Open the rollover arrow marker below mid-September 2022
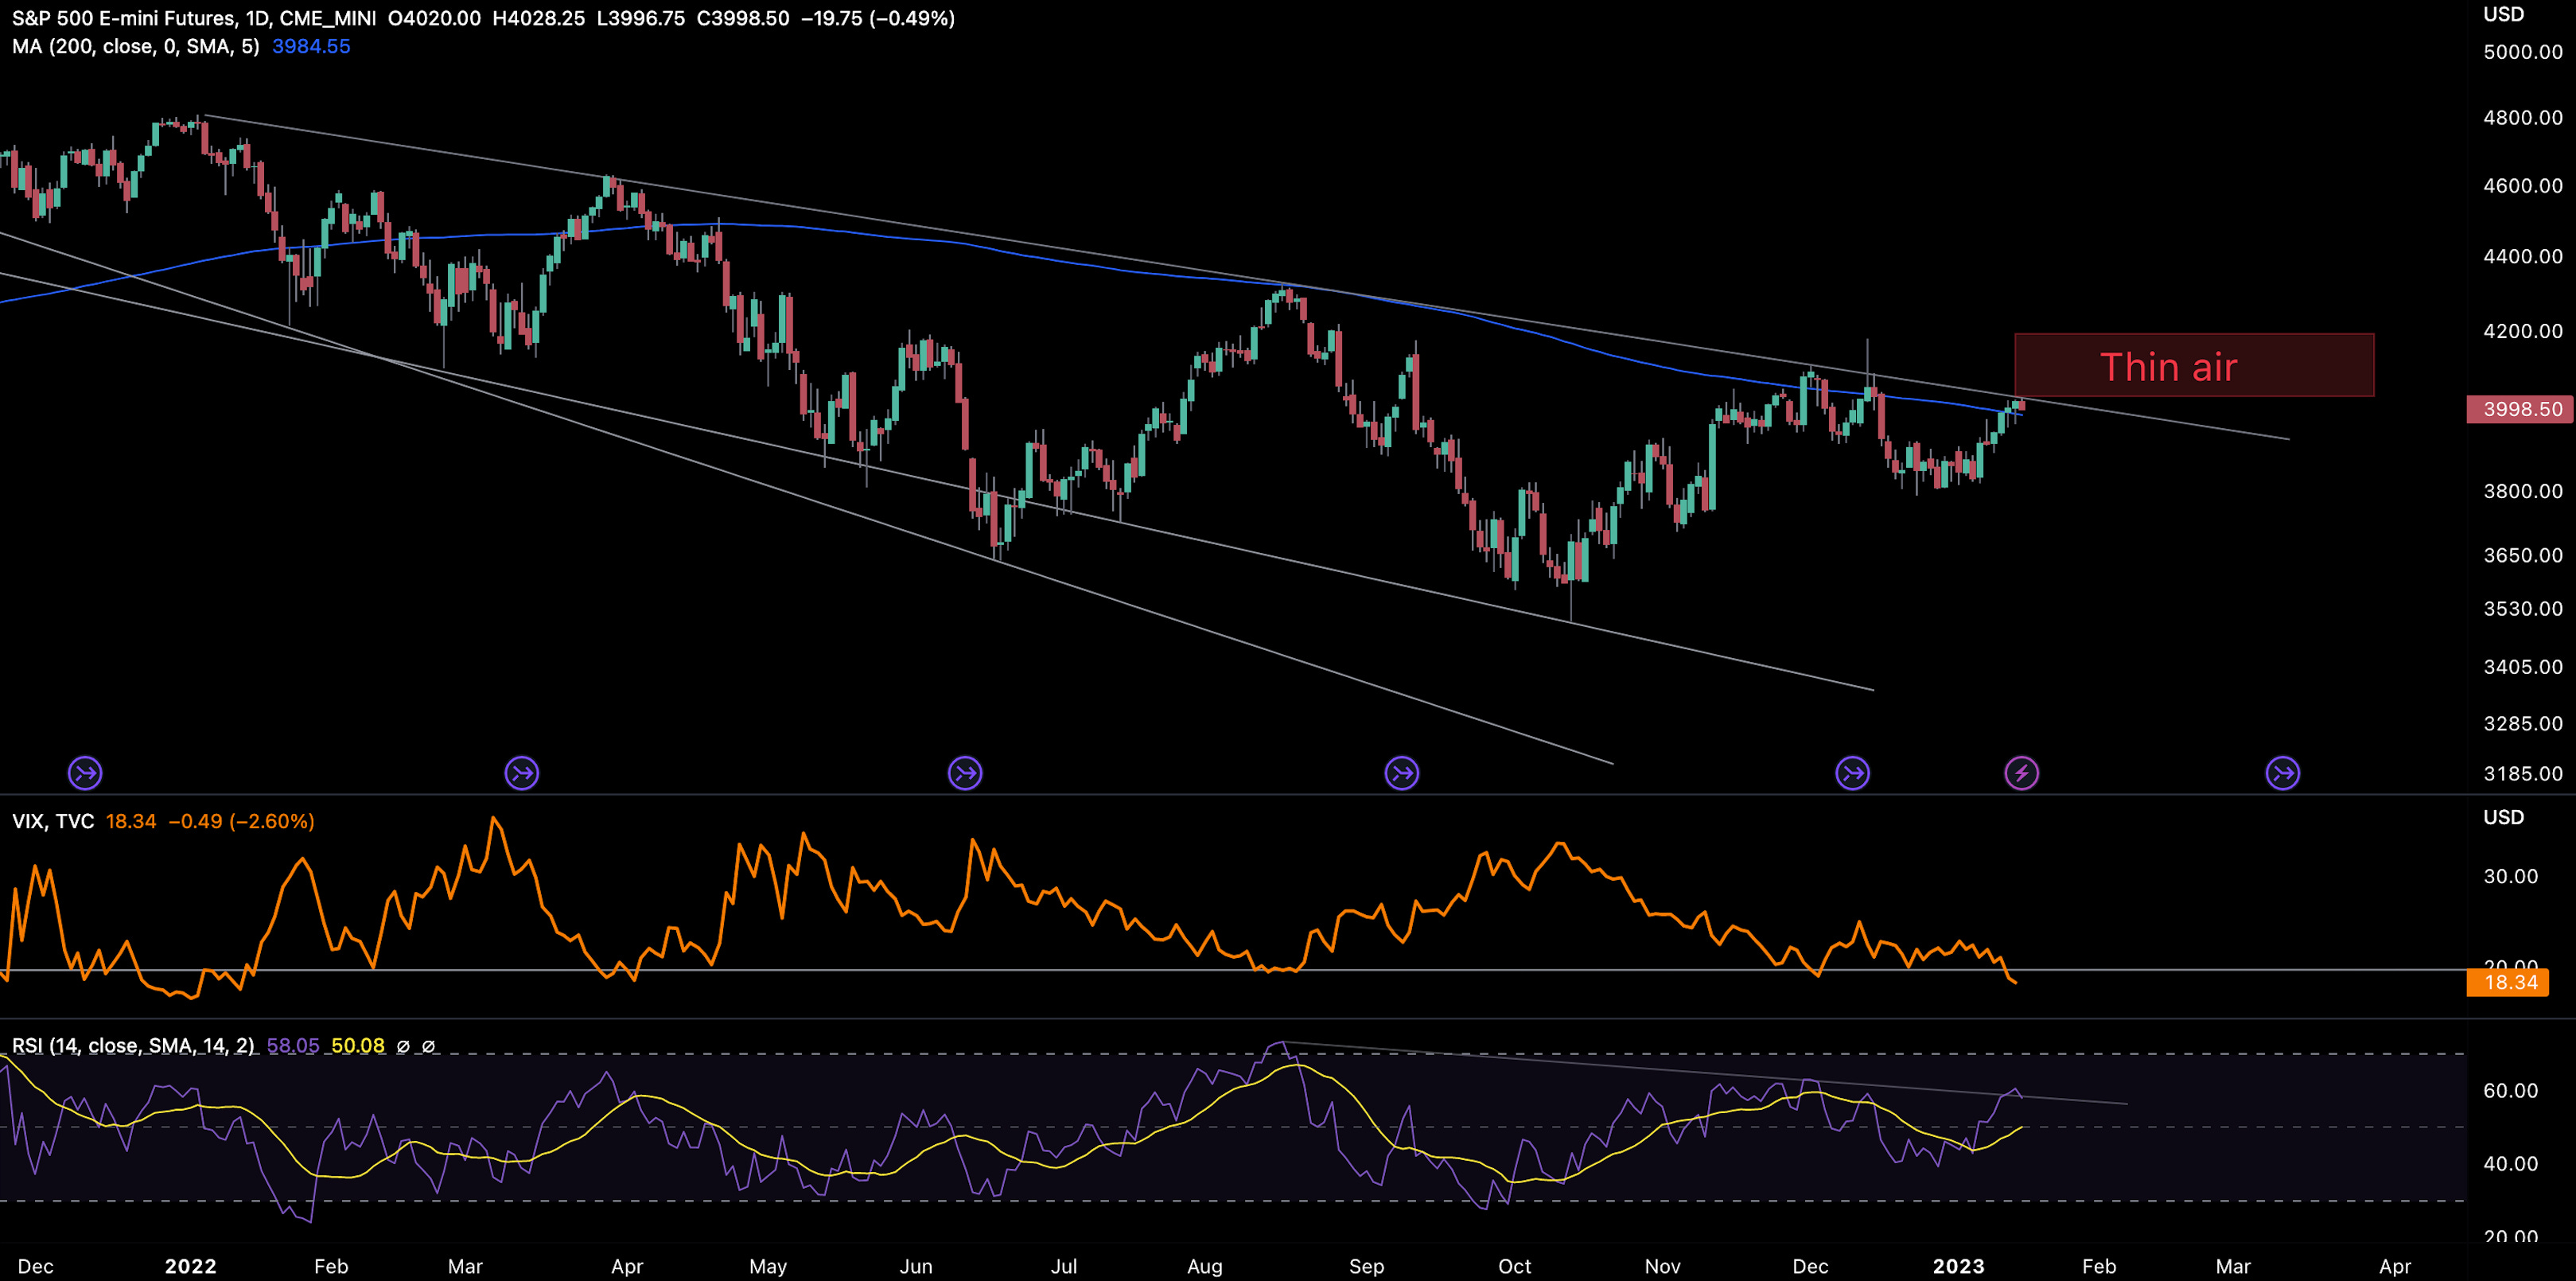 1402,773
